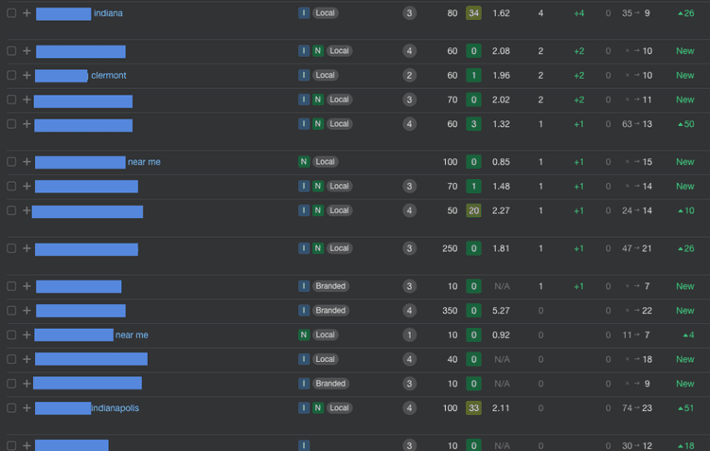Expand the near me row with volume 10
Image resolution: width=710 pixels, height=451 pixels.
[27, 335]
